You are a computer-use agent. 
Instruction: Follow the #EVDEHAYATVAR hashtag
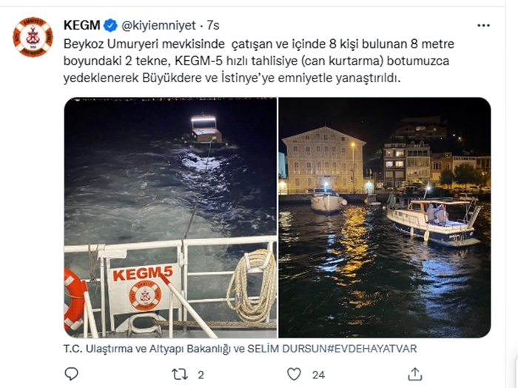point(371,349)
